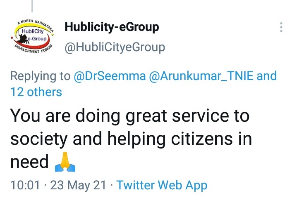Open the Hublicity-eGroup display name
292x198 pixels.
coord(112,27)
